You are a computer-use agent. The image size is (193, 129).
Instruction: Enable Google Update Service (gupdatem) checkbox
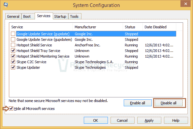pos(13,39)
